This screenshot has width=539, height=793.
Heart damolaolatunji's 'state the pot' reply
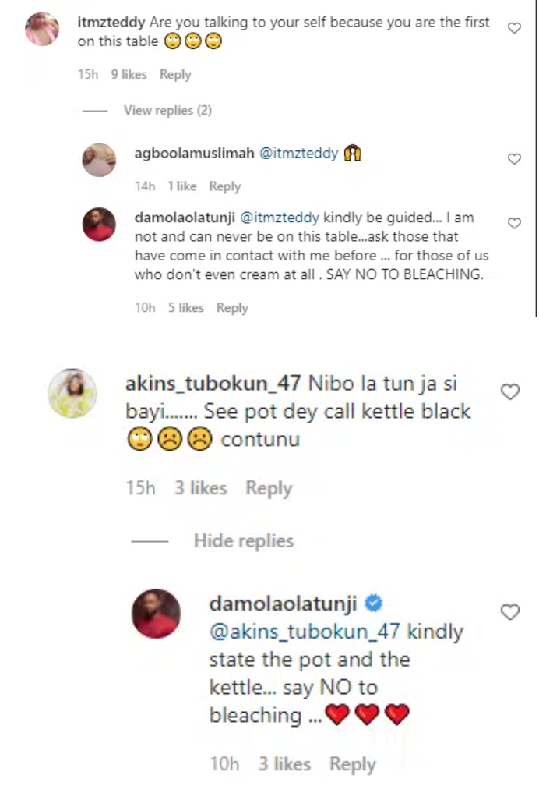click(x=509, y=611)
